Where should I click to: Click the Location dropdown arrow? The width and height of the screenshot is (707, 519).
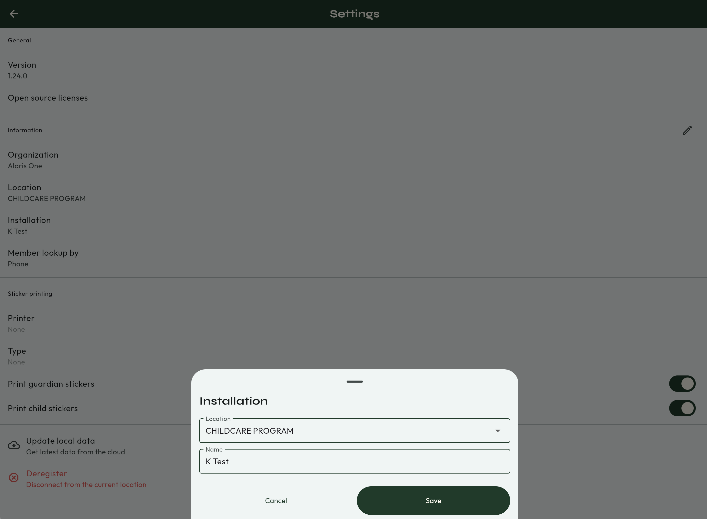[498, 431]
